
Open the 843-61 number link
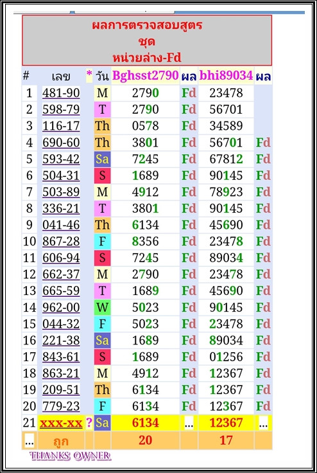point(61,357)
